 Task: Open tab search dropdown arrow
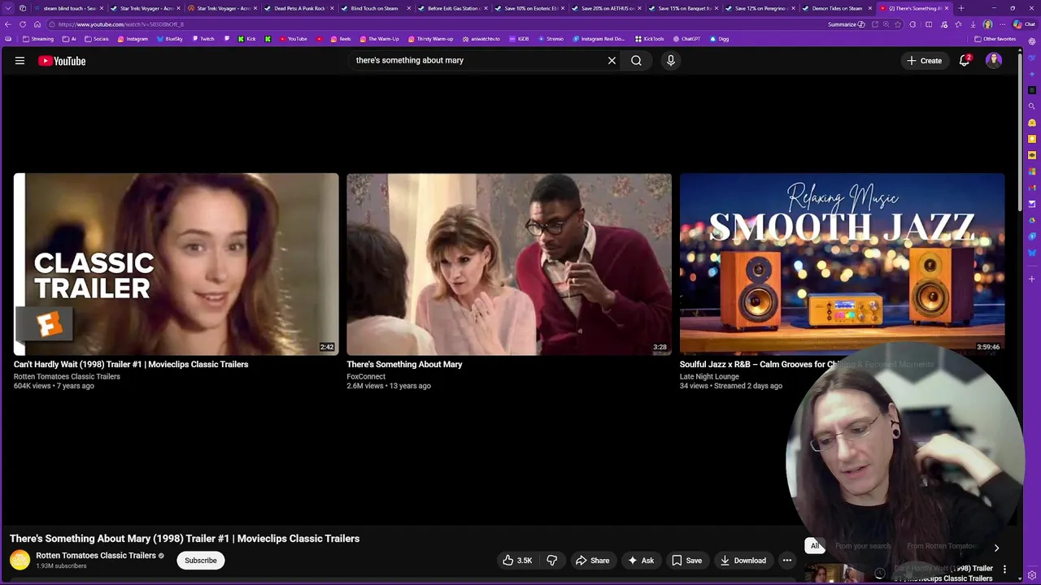coord(8,8)
